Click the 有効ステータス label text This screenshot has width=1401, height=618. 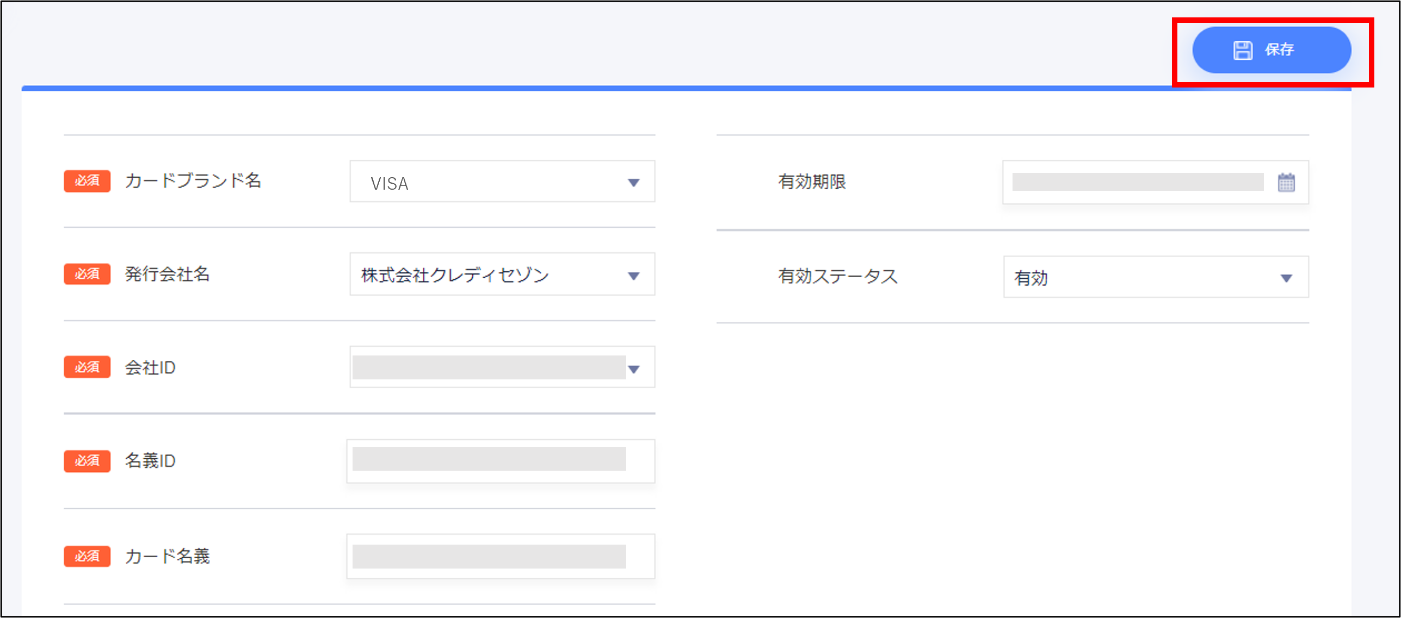click(837, 276)
